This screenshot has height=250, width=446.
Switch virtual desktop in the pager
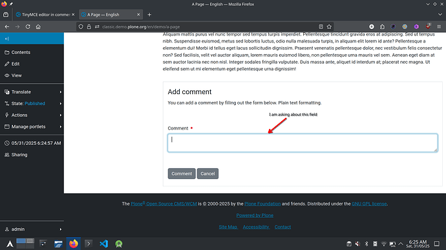(x=25, y=244)
